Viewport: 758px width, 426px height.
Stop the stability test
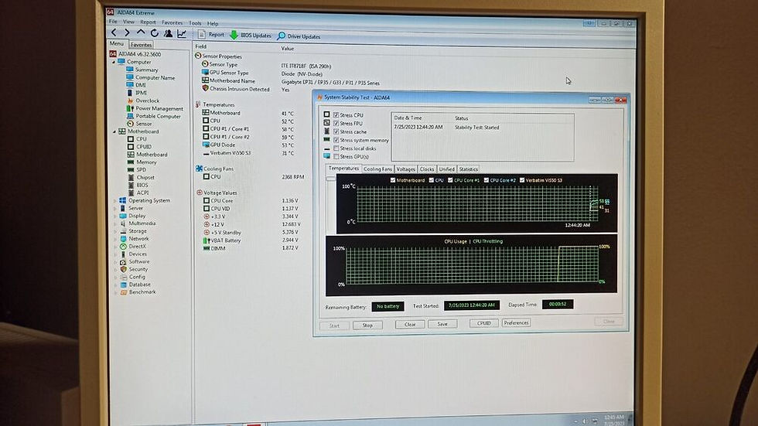[x=367, y=325]
